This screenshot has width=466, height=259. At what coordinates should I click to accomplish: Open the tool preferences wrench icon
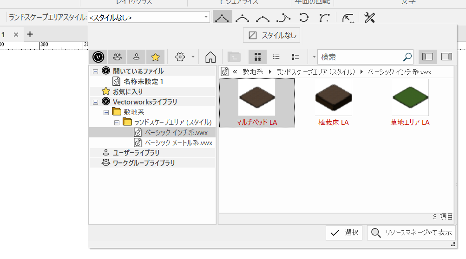tap(370, 18)
